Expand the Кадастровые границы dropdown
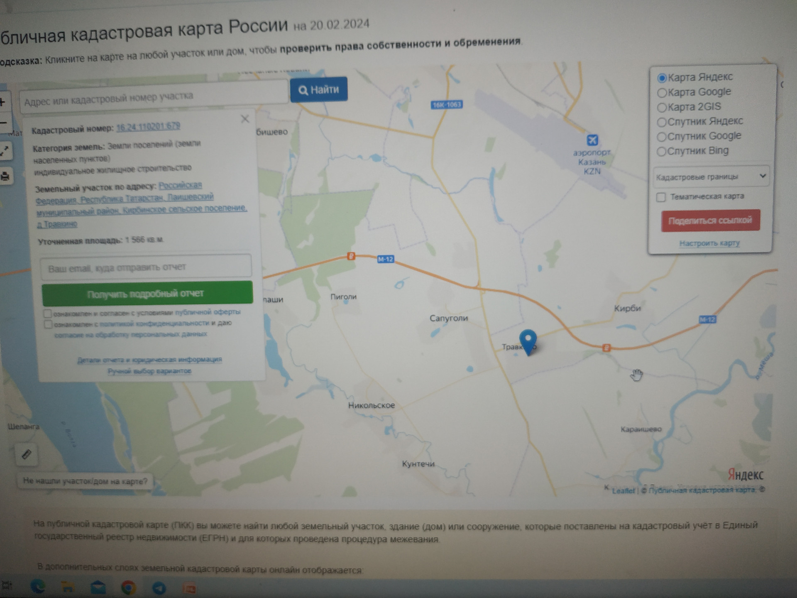 [711, 176]
